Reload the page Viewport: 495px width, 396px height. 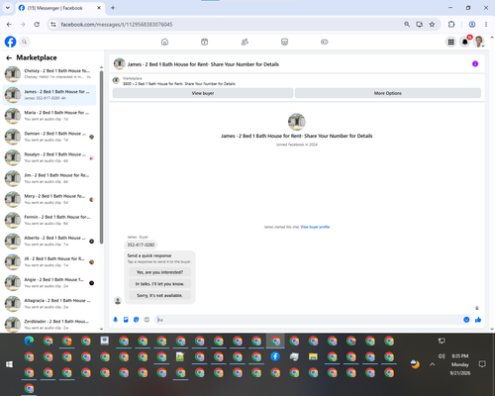pyautogui.click(x=37, y=25)
